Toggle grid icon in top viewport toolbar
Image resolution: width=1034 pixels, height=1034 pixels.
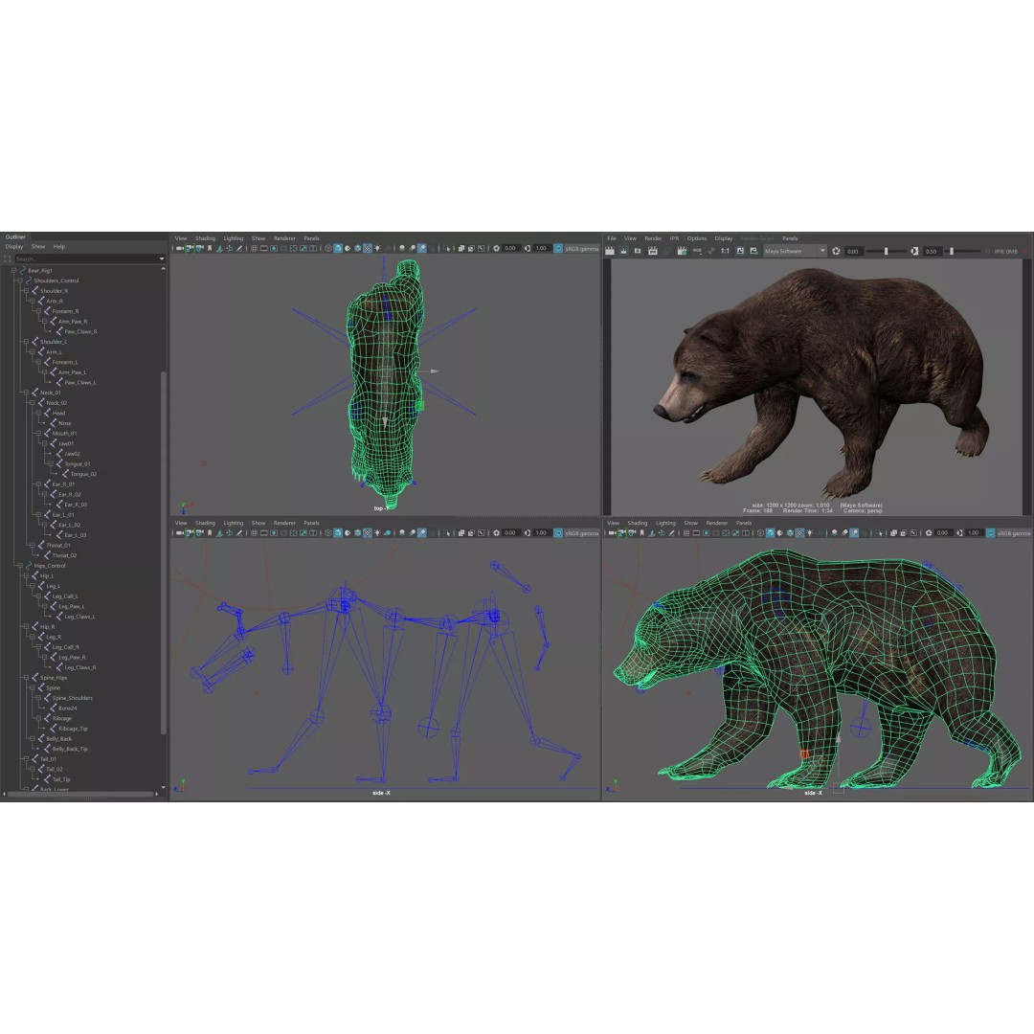click(x=253, y=249)
